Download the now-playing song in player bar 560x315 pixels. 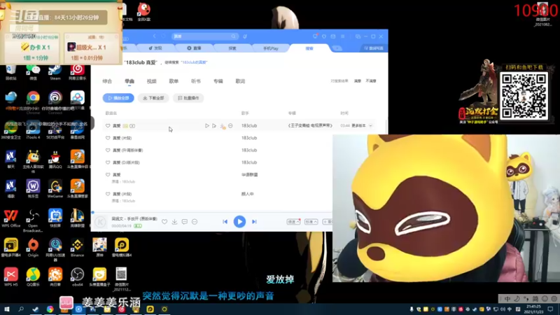click(x=174, y=222)
